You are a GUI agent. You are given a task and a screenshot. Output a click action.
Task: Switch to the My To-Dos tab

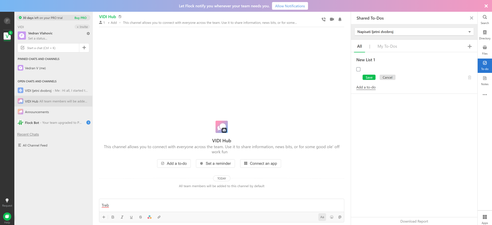(387, 46)
